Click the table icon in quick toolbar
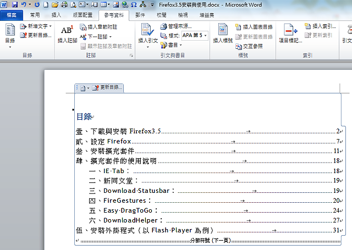This screenshot has height=250, width=352. (x=103, y=4)
